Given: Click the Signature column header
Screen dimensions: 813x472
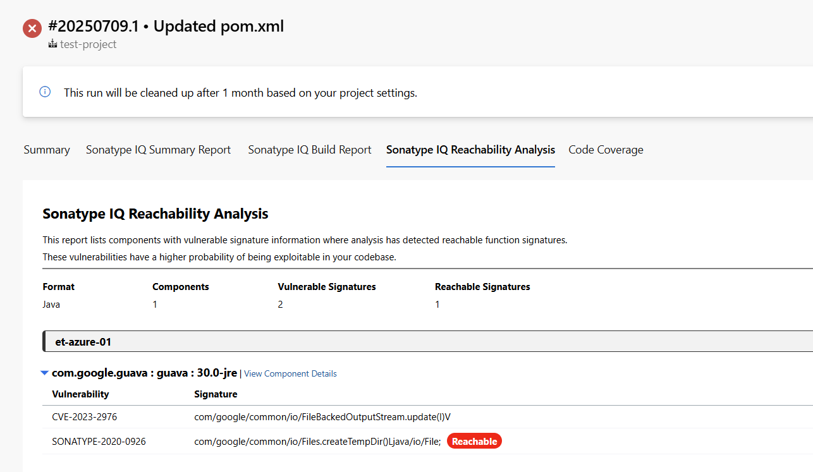Looking at the screenshot, I should [x=216, y=394].
